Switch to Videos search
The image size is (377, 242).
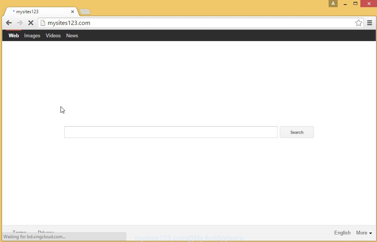[x=53, y=36]
